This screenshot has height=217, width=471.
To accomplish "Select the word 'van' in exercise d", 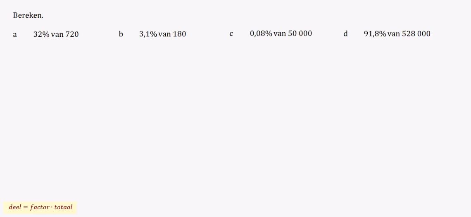I will click(x=394, y=34).
